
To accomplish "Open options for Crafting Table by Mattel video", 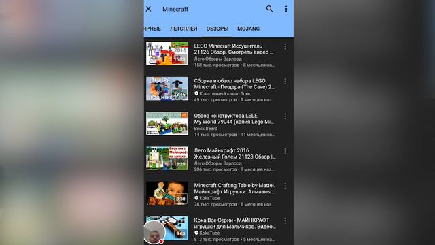I will 285,186.
